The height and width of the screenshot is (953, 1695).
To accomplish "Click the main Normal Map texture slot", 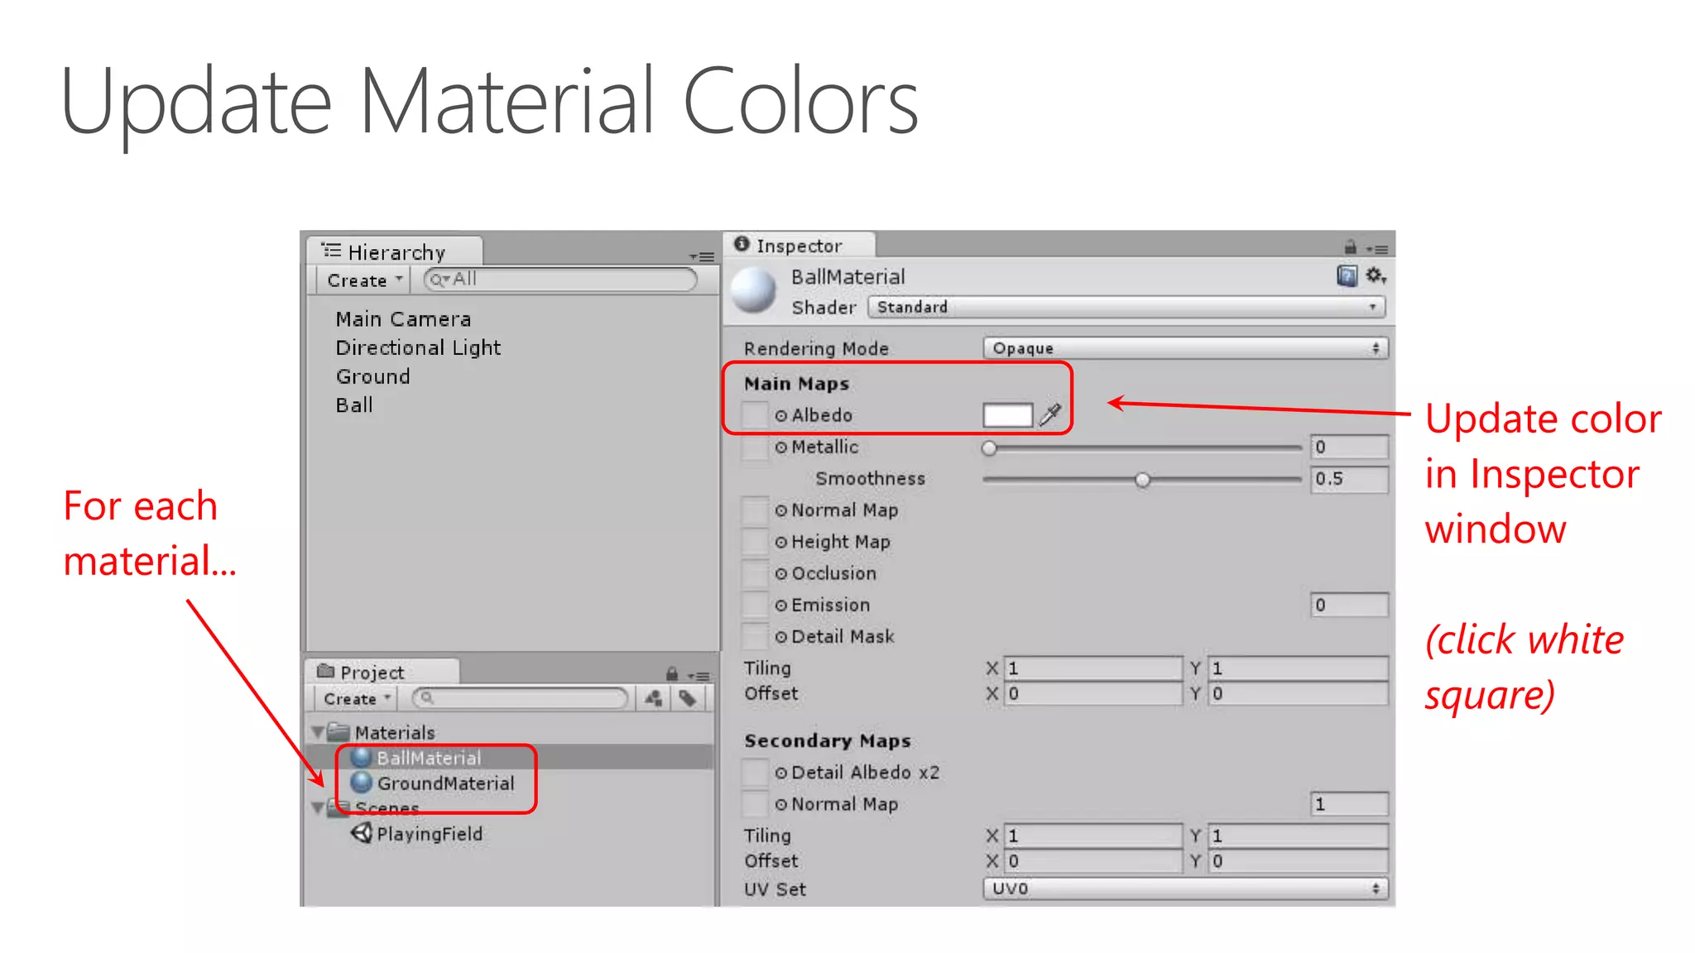I will 755,510.
